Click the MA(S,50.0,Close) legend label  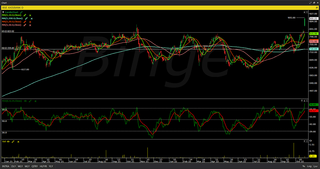(x=11, y=25)
